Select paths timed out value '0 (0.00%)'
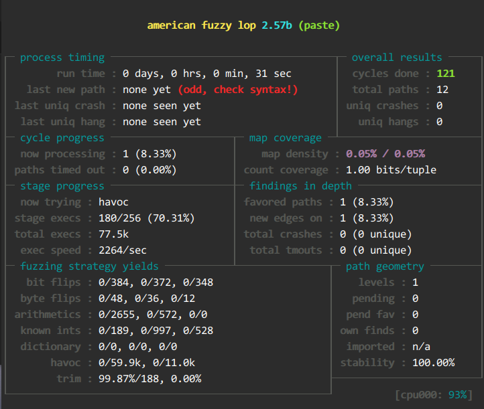The image size is (484, 409). [149, 170]
